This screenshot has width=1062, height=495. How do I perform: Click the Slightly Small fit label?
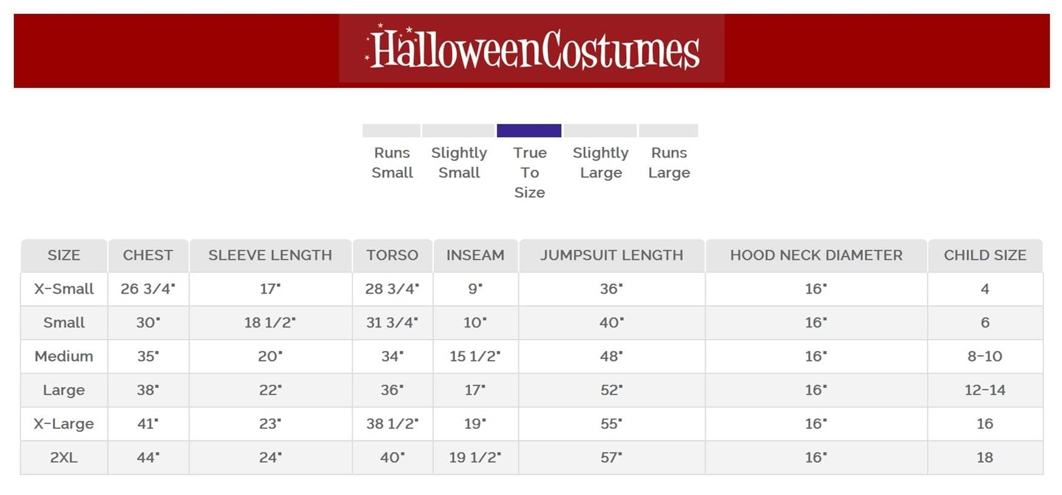coord(459,163)
